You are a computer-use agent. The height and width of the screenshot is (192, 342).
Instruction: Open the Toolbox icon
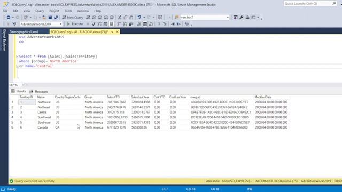[x=247, y=17]
